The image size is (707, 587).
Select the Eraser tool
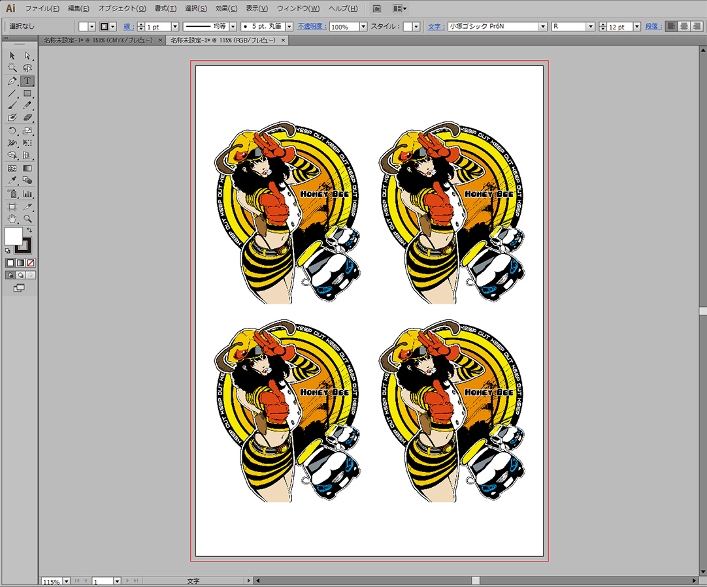click(x=27, y=118)
